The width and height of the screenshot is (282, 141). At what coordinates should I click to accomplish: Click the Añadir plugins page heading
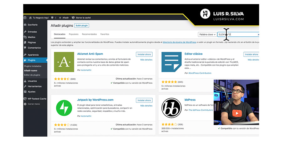click(62, 26)
